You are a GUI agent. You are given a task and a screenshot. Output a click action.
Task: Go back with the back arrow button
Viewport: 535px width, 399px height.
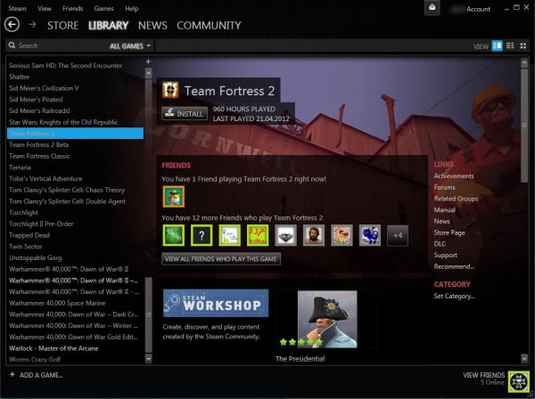[x=12, y=25]
